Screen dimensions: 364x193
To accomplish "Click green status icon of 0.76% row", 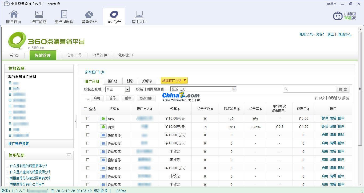I will (103, 127).
